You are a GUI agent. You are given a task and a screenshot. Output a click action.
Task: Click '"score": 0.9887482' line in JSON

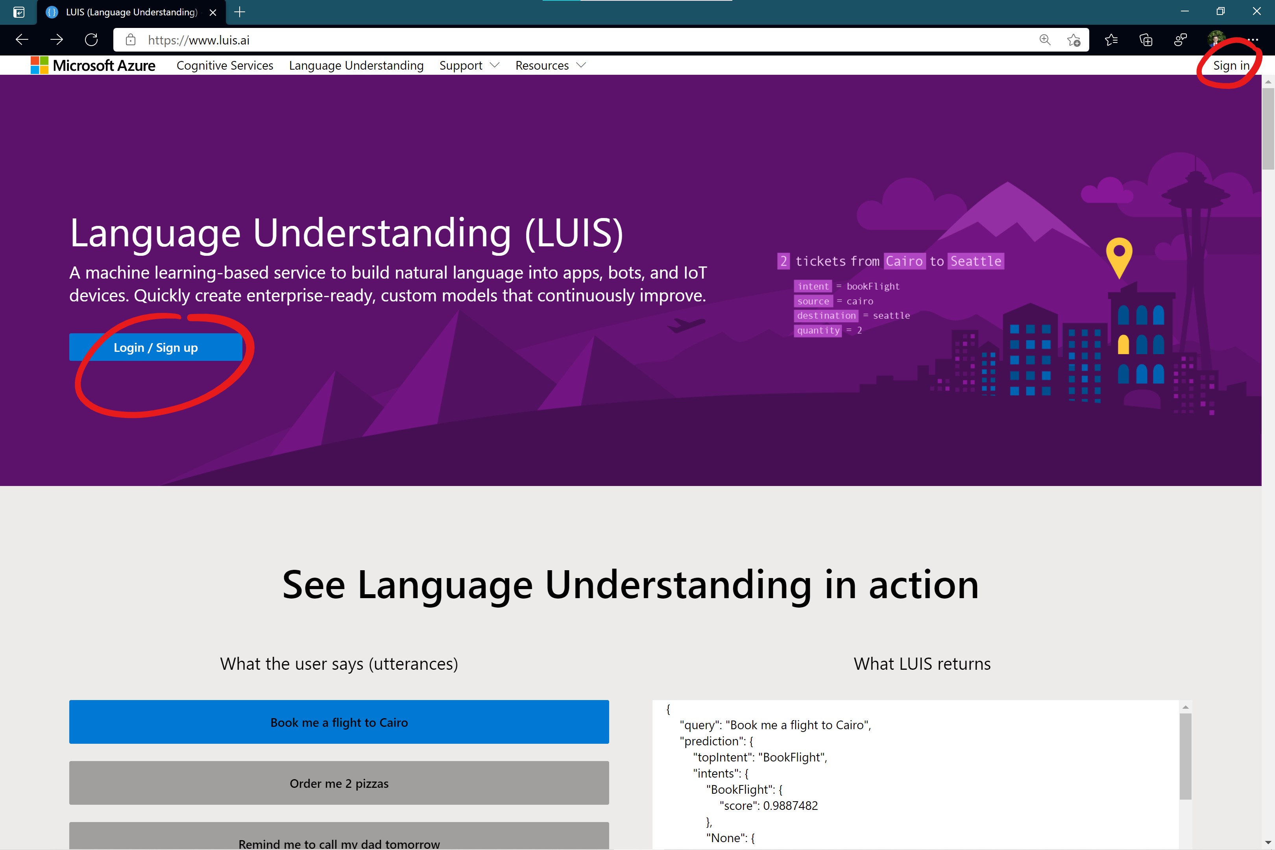coord(769,805)
